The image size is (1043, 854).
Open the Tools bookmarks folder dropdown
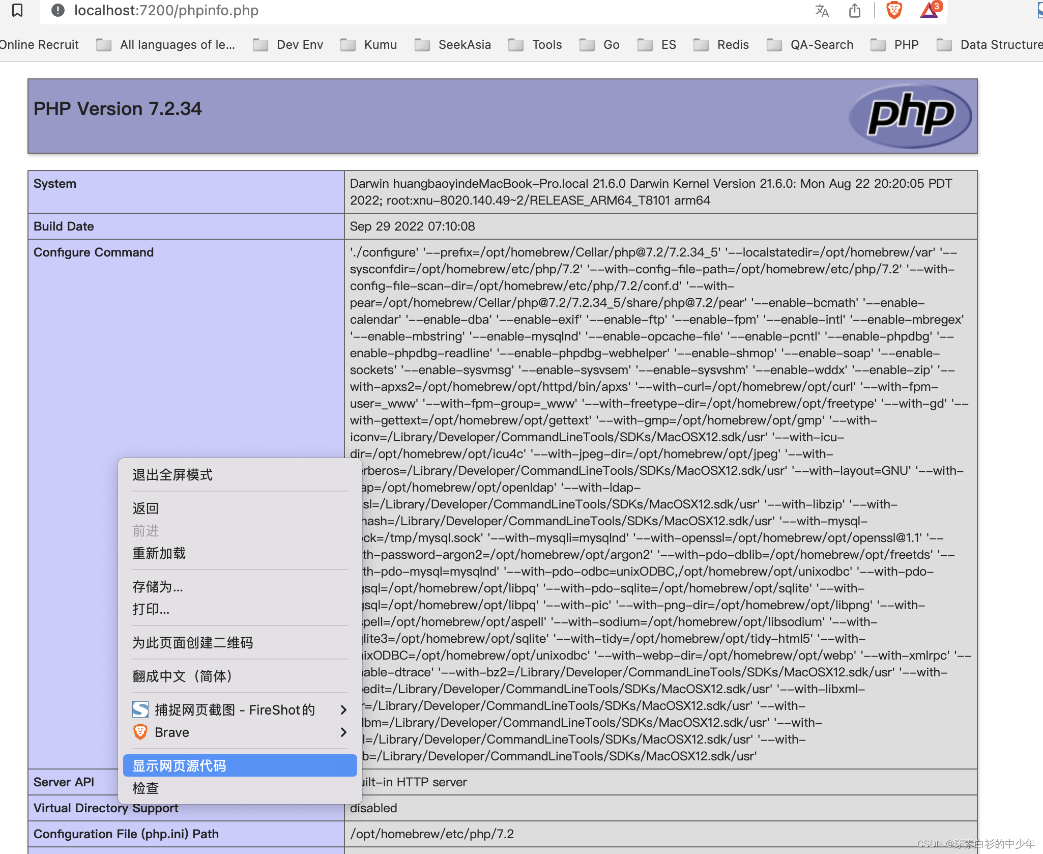(x=535, y=45)
